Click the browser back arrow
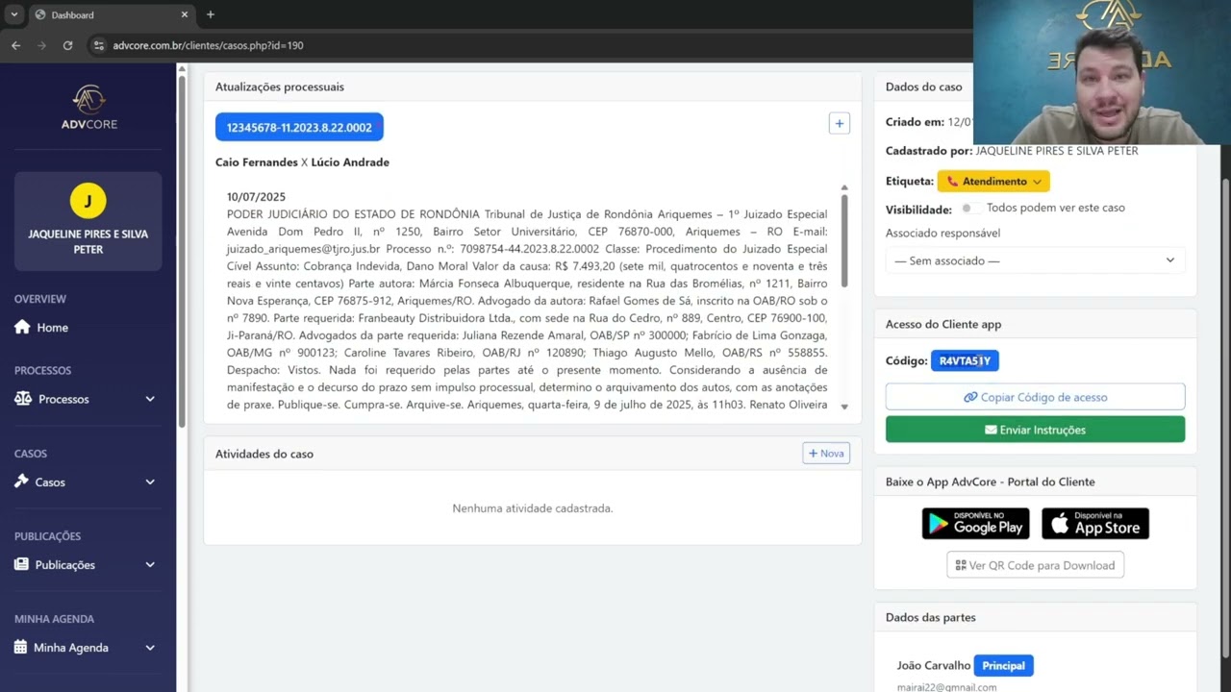 (15, 45)
